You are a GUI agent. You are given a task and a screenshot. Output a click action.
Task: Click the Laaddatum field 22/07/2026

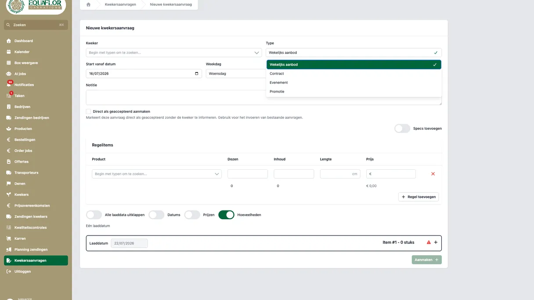tap(129, 243)
